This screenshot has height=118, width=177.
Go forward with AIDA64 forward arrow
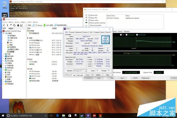tap(7, 25)
